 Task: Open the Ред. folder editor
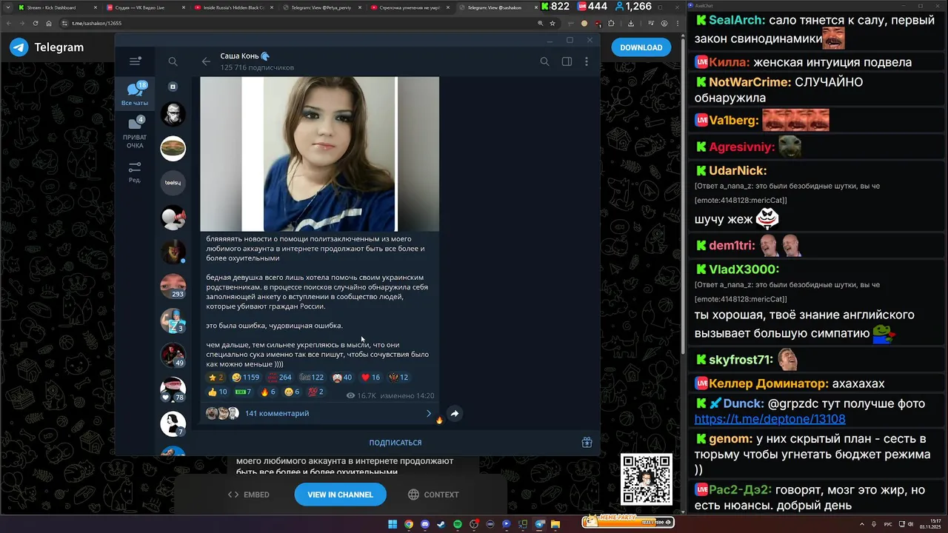point(135,172)
